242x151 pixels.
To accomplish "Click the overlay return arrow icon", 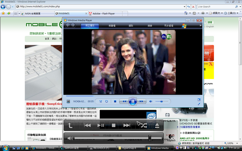I will point(70,125).
